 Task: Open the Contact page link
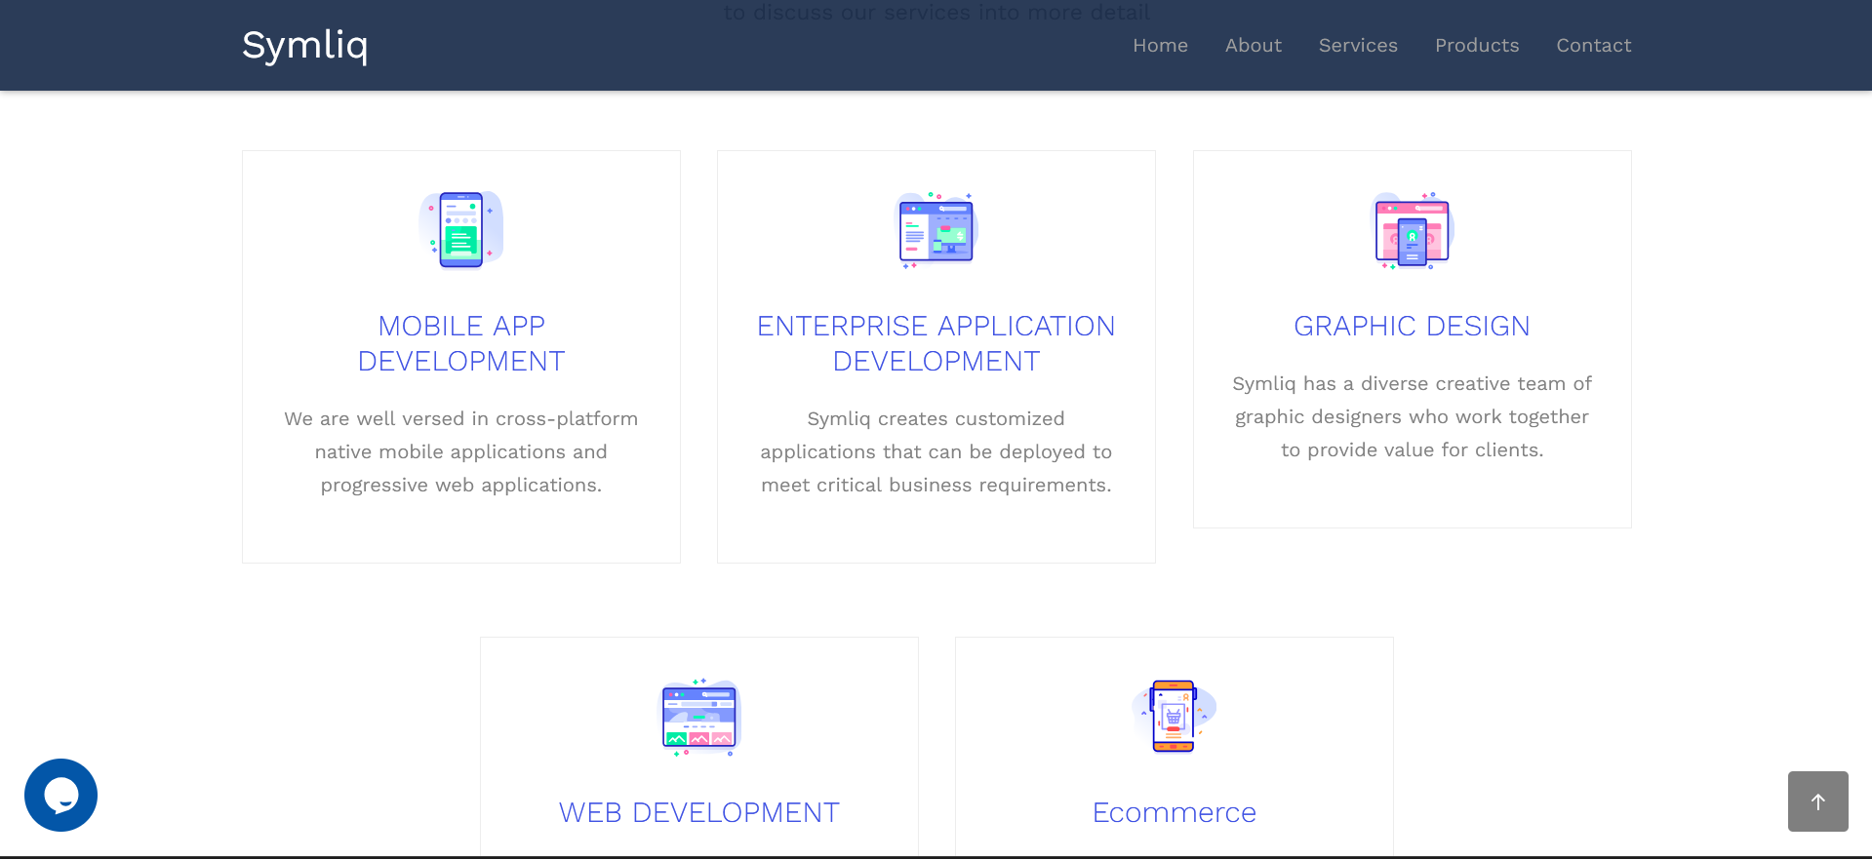pos(1594,46)
